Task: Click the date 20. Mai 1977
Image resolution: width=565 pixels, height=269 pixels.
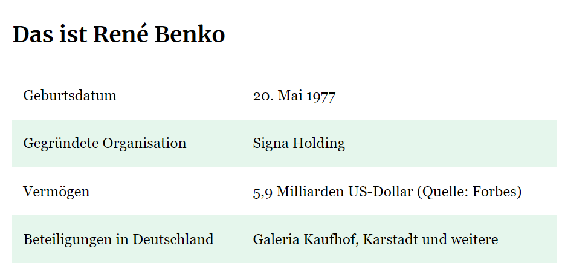Action: (294, 96)
